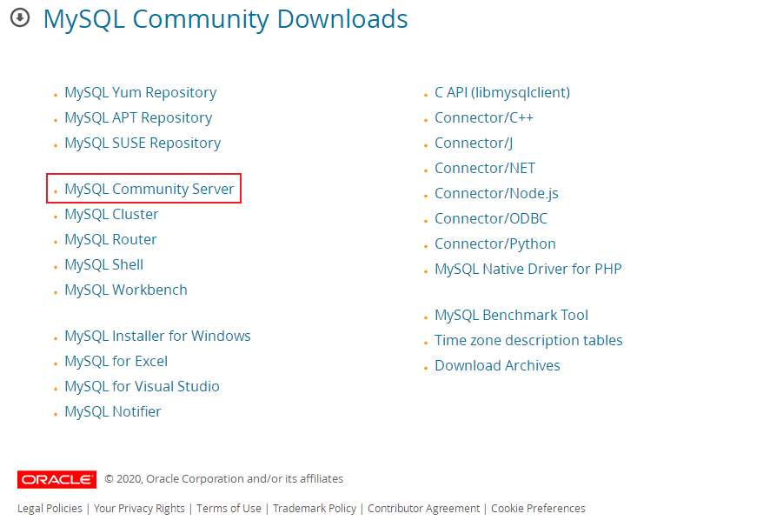Go to MySQL Community Server downloads
This screenshot has width=783, height=527.
point(149,189)
